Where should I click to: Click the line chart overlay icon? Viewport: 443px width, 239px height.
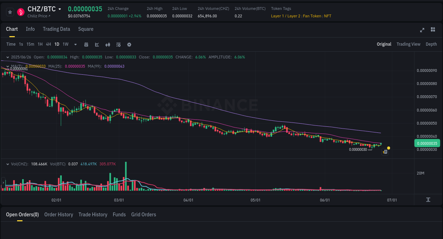click(97, 44)
